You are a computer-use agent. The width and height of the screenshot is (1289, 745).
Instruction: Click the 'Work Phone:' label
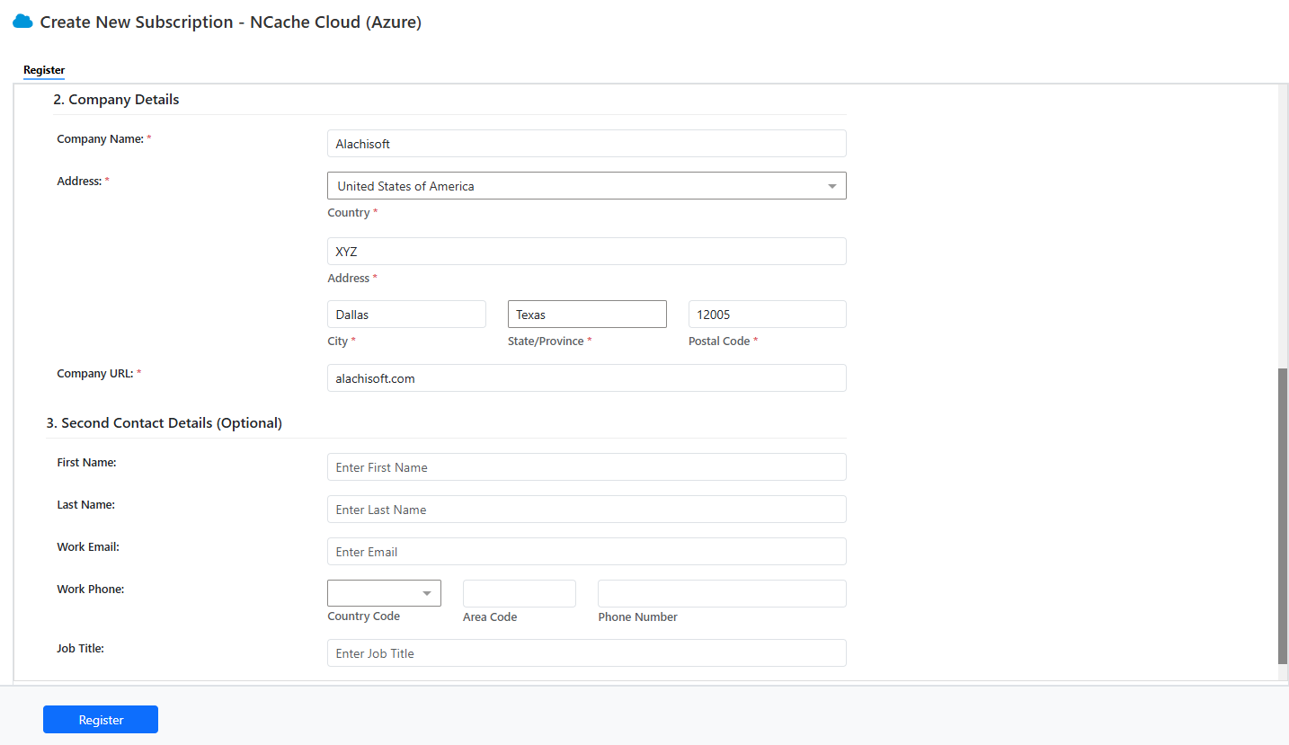(x=91, y=590)
